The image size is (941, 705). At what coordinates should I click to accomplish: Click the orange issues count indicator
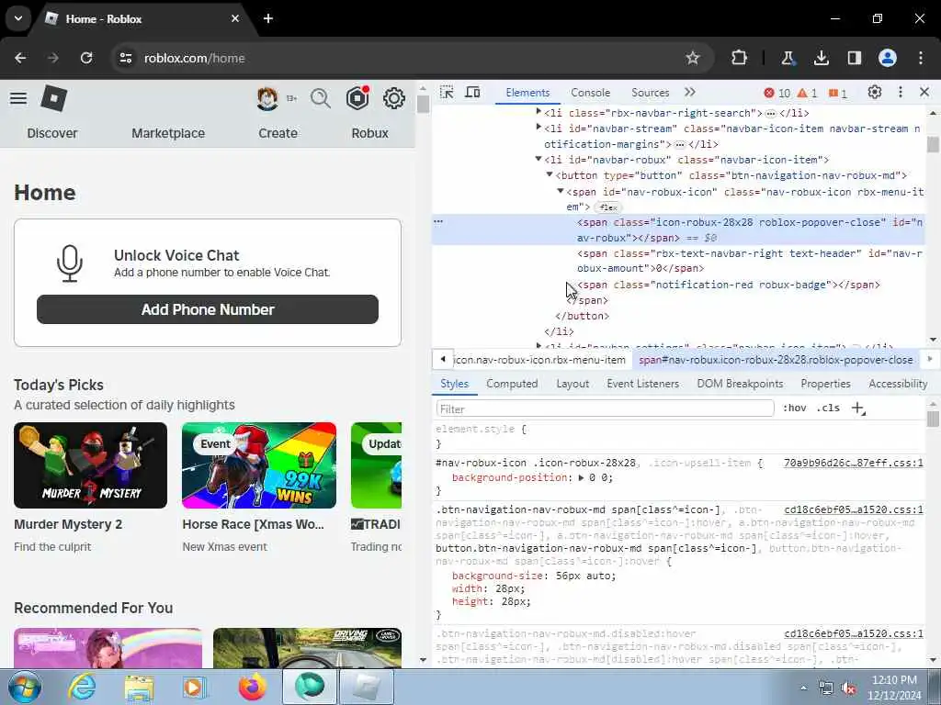[838, 93]
